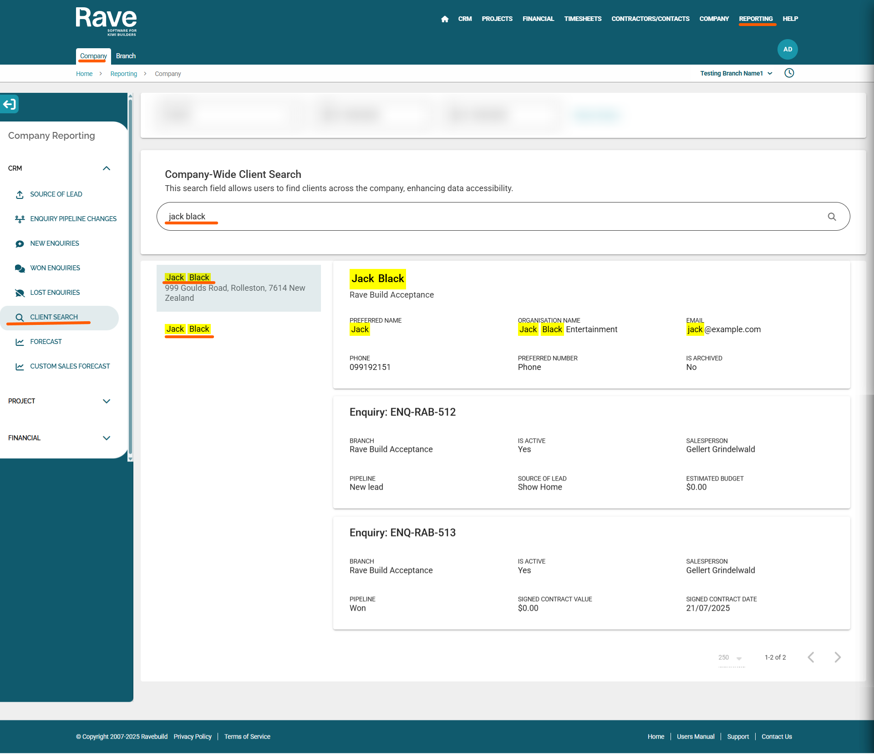
Task: Click the '1-2 of 2' pagination text
Action: (775, 658)
